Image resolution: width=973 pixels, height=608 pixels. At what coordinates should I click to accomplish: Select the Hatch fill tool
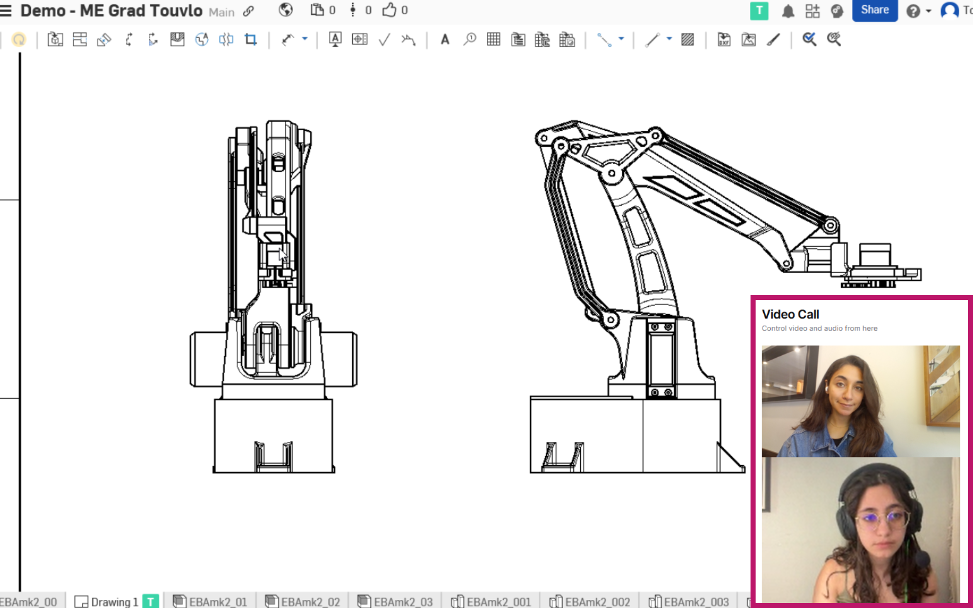coord(687,40)
